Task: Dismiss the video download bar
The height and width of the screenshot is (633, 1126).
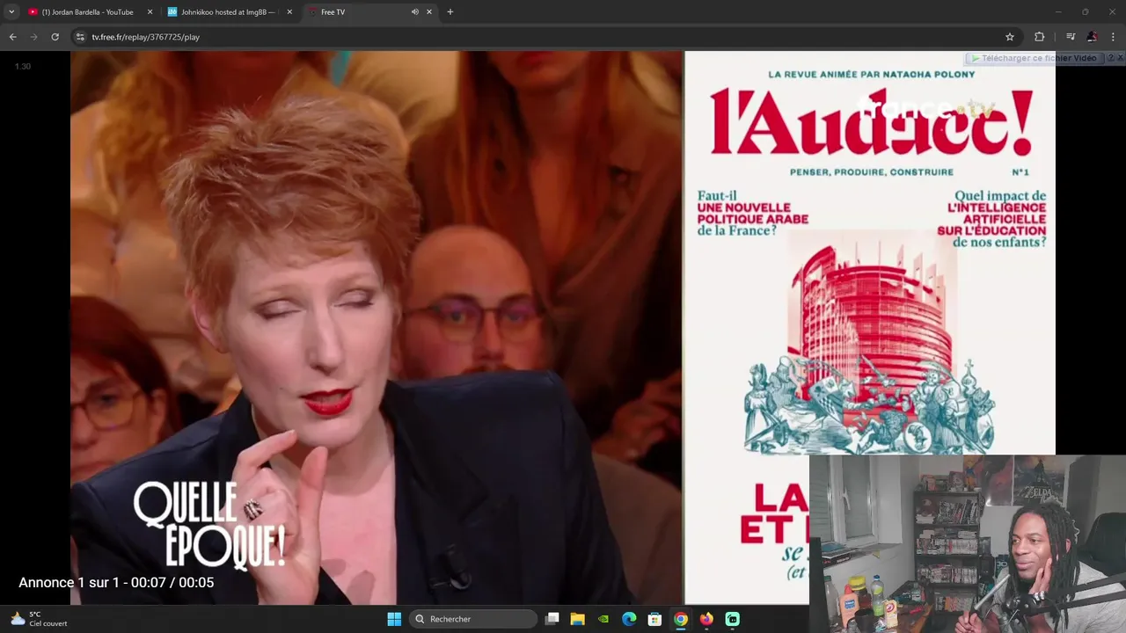Action: (1120, 58)
